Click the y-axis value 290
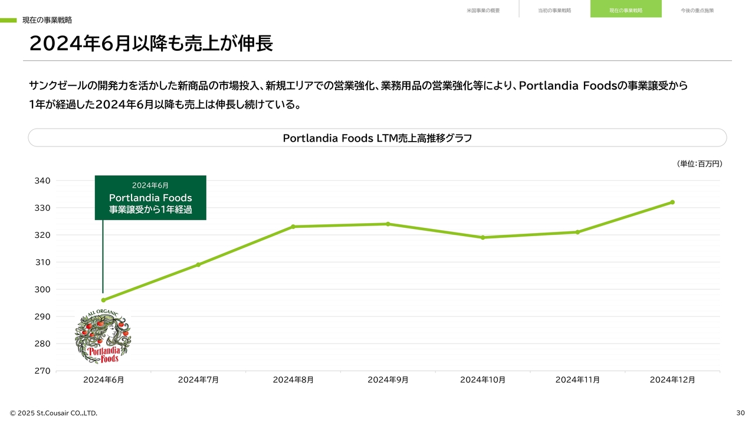Screen dimensions: 755x425 click(x=43, y=316)
